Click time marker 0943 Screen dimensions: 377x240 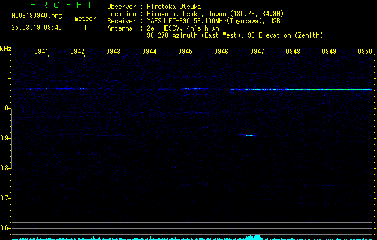113,52
